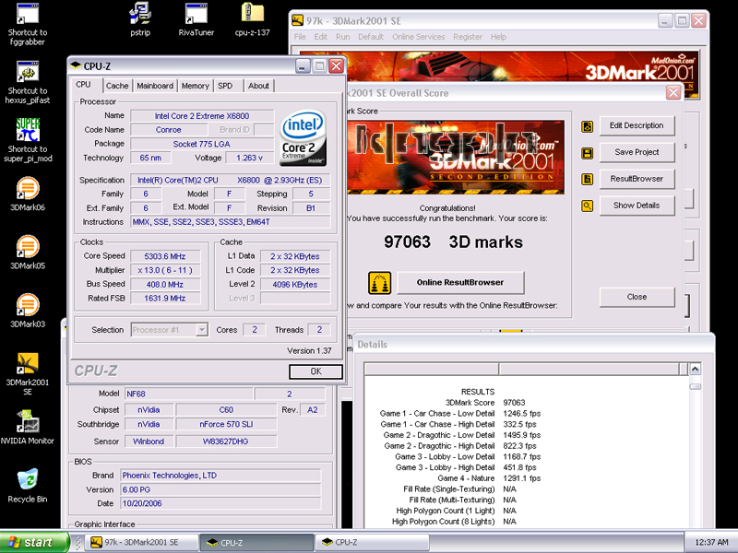This screenshot has height=553, width=738.
Task: Click the yellow icon beside Edit Description
Action: (x=587, y=126)
